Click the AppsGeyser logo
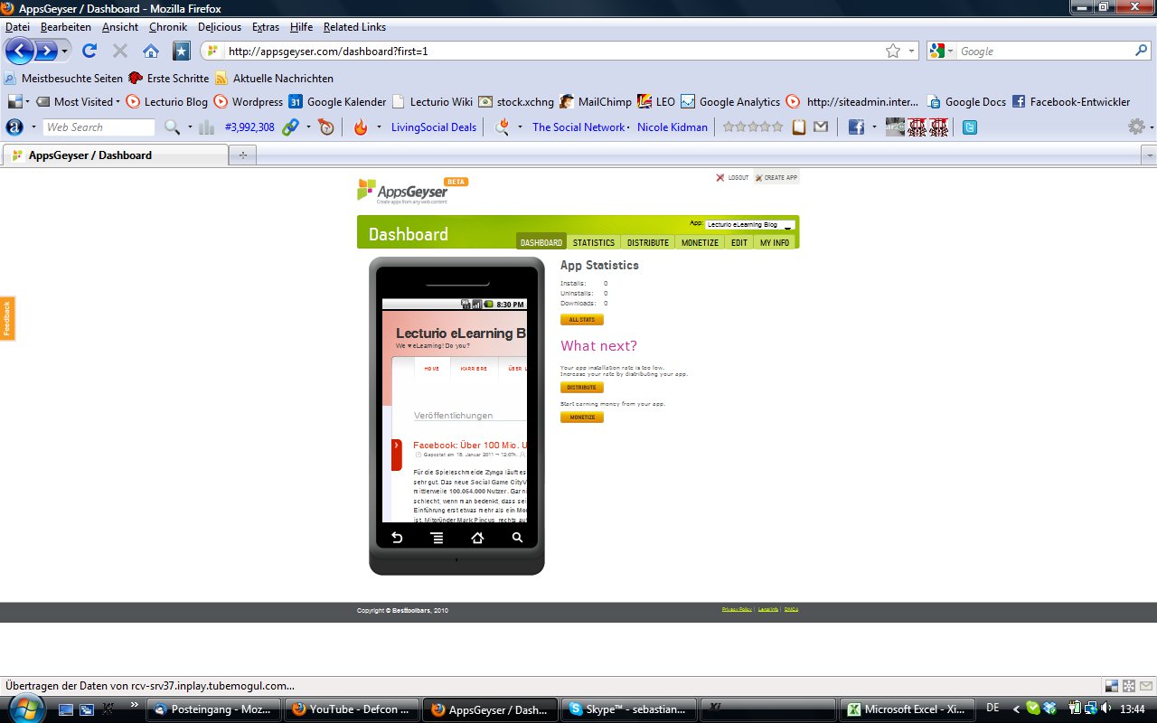Image resolution: width=1157 pixels, height=723 pixels. (404, 191)
